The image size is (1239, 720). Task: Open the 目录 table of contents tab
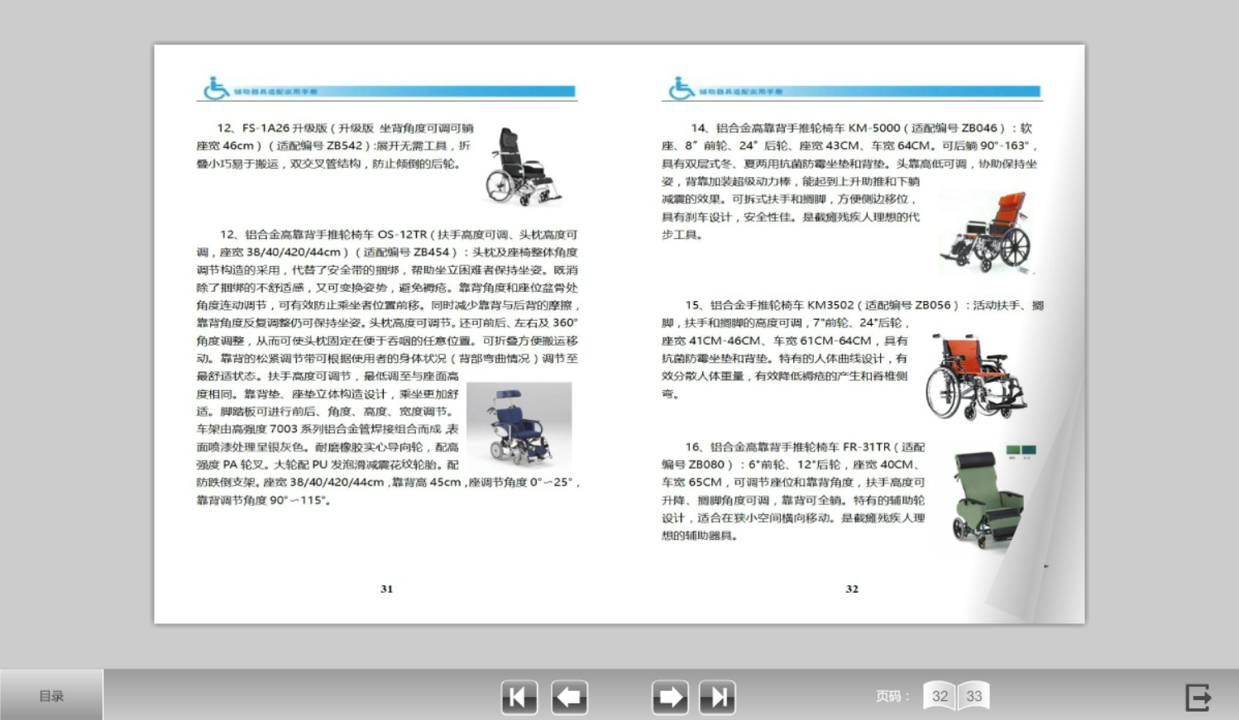tap(51, 694)
